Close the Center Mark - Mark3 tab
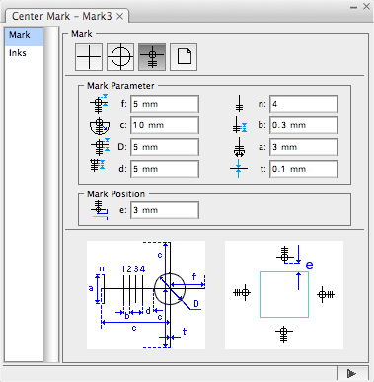This screenshot has width=374, height=382. coord(120,16)
